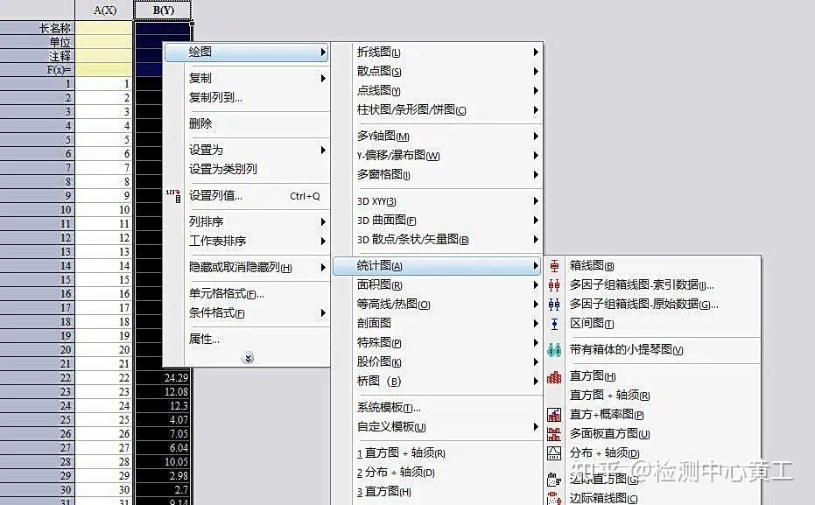Click the 多面板直方图 multi-panel histogram icon
Image resolution: width=815 pixels, height=505 pixels.
tap(554, 433)
